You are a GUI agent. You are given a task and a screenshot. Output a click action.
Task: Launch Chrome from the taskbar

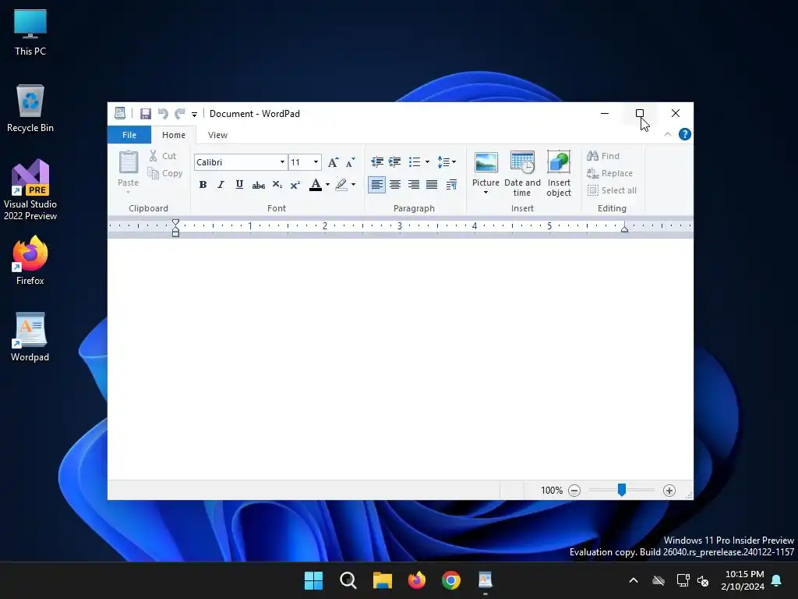451,580
